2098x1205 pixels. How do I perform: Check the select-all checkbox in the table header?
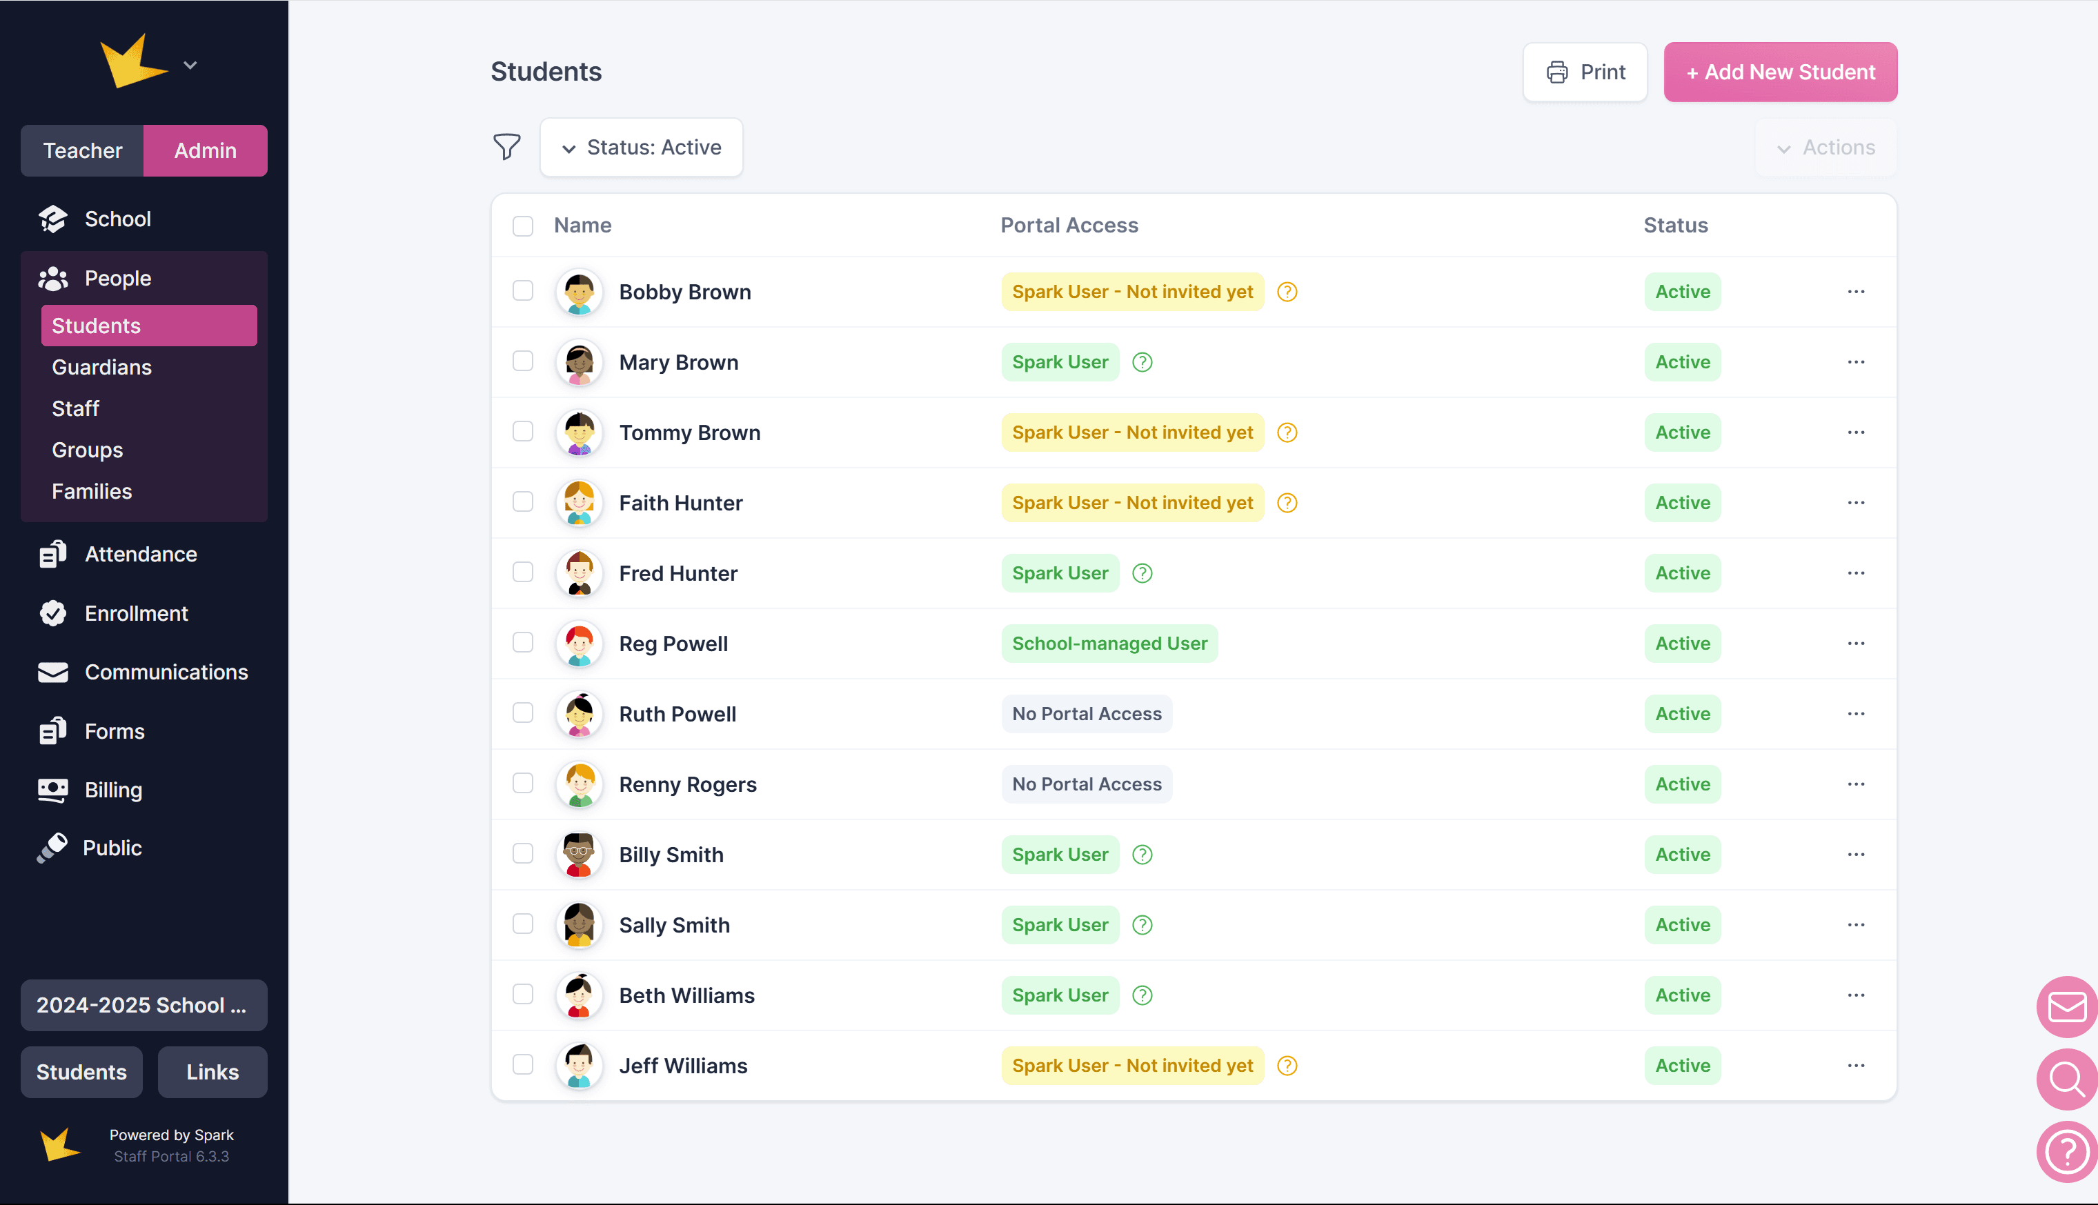tap(523, 225)
